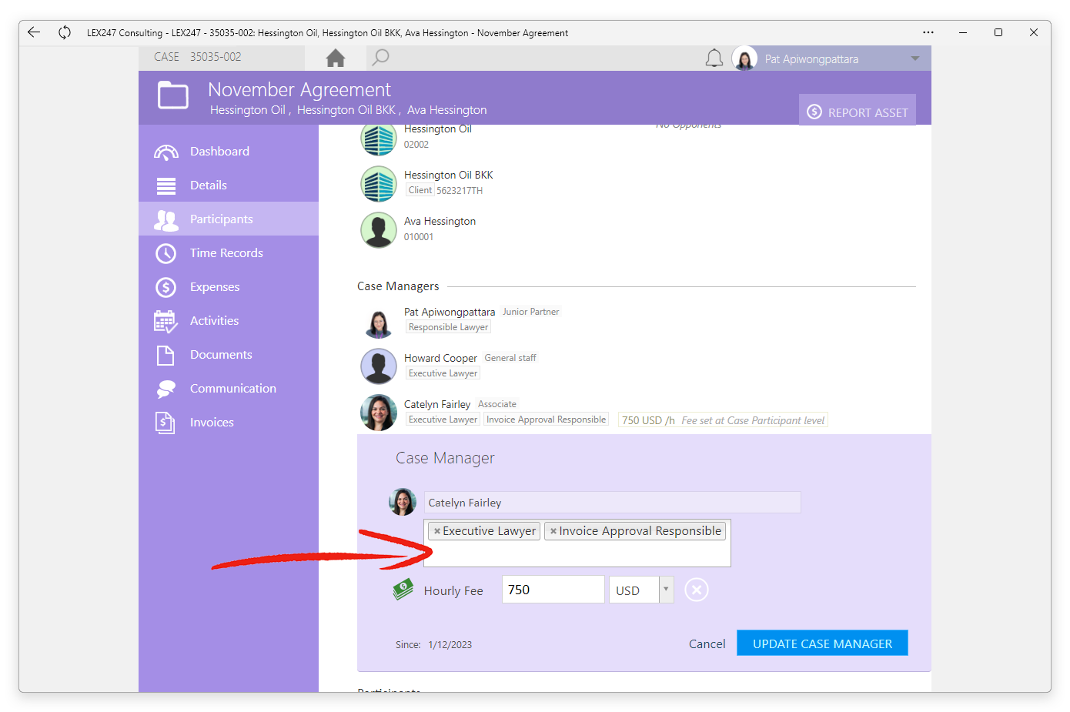The width and height of the screenshot is (1070, 712).
Task: Click the Ava Hessington link in header
Action: pos(446,110)
